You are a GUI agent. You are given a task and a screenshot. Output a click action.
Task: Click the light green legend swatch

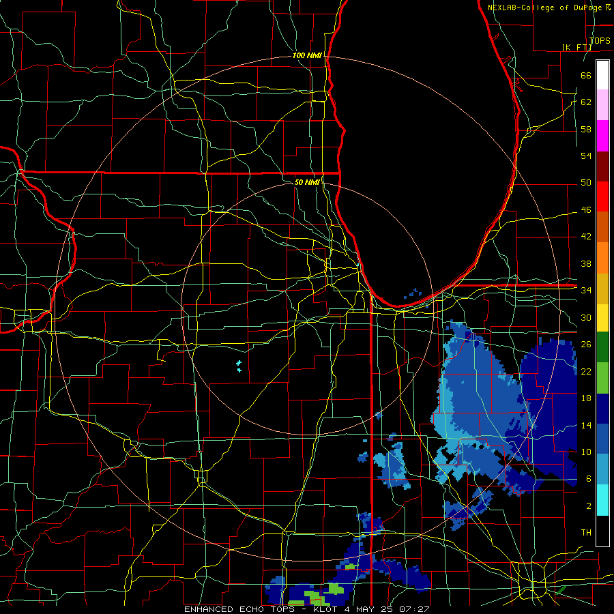(602, 378)
